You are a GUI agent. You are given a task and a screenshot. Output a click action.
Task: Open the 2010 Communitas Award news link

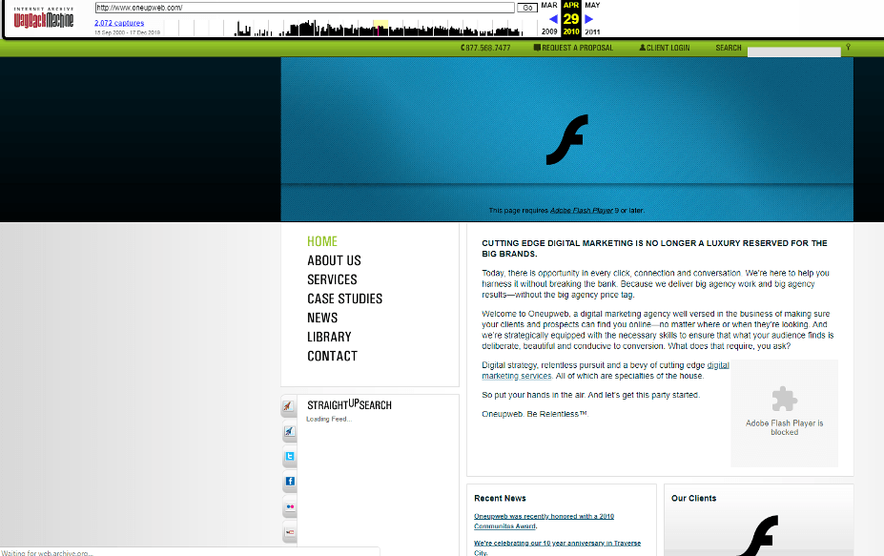[545, 521]
